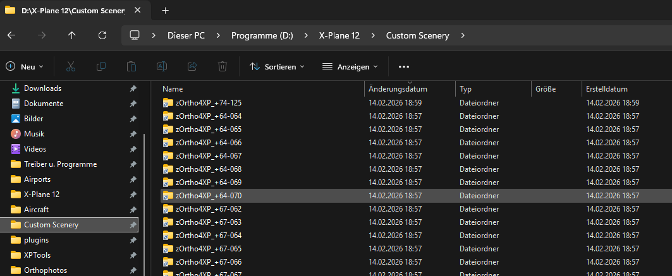Screen dimensions: 672x276
Task: Sort by the Name column header
Action: (173, 89)
